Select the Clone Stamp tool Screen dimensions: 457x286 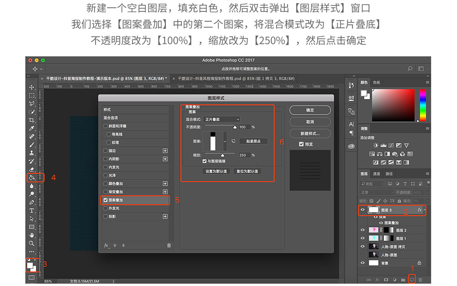tap(32, 153)
